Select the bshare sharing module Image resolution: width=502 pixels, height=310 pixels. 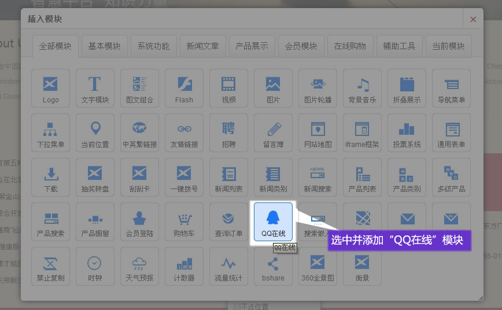coord(273,266)
